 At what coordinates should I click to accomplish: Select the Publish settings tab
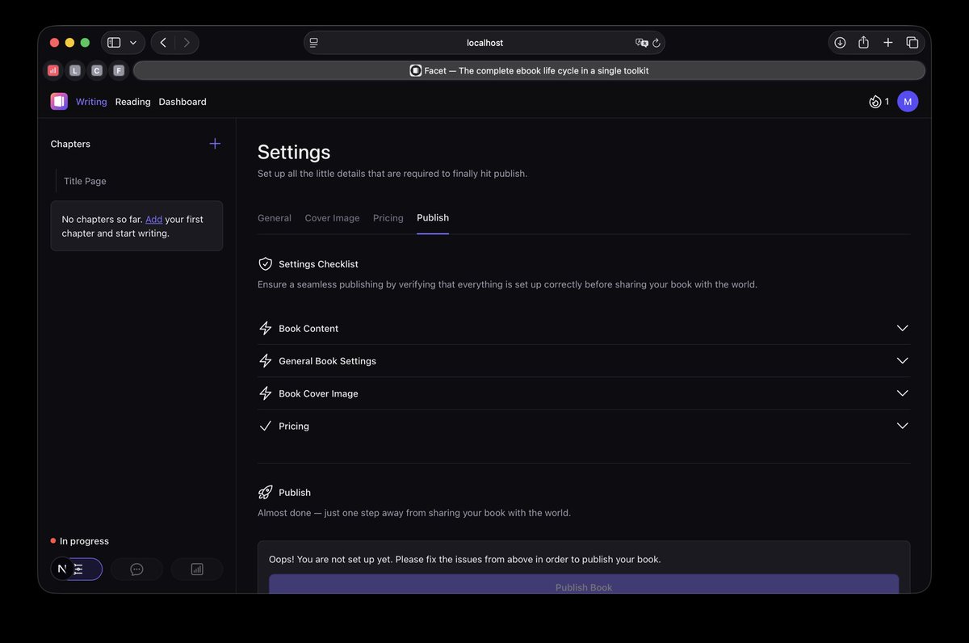pos(433,218)
